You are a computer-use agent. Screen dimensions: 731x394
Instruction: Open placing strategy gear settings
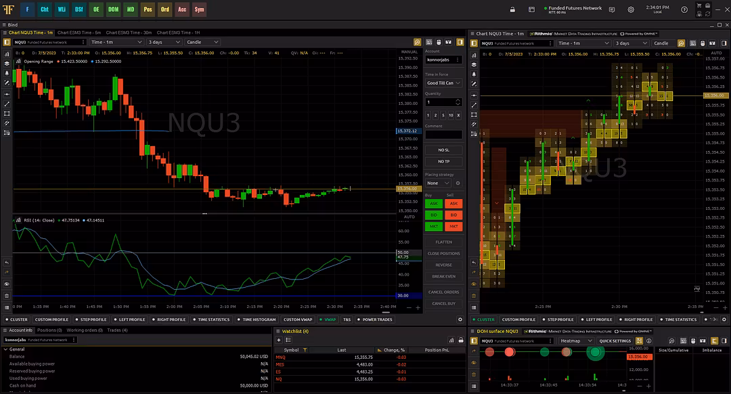pos(458,183)
